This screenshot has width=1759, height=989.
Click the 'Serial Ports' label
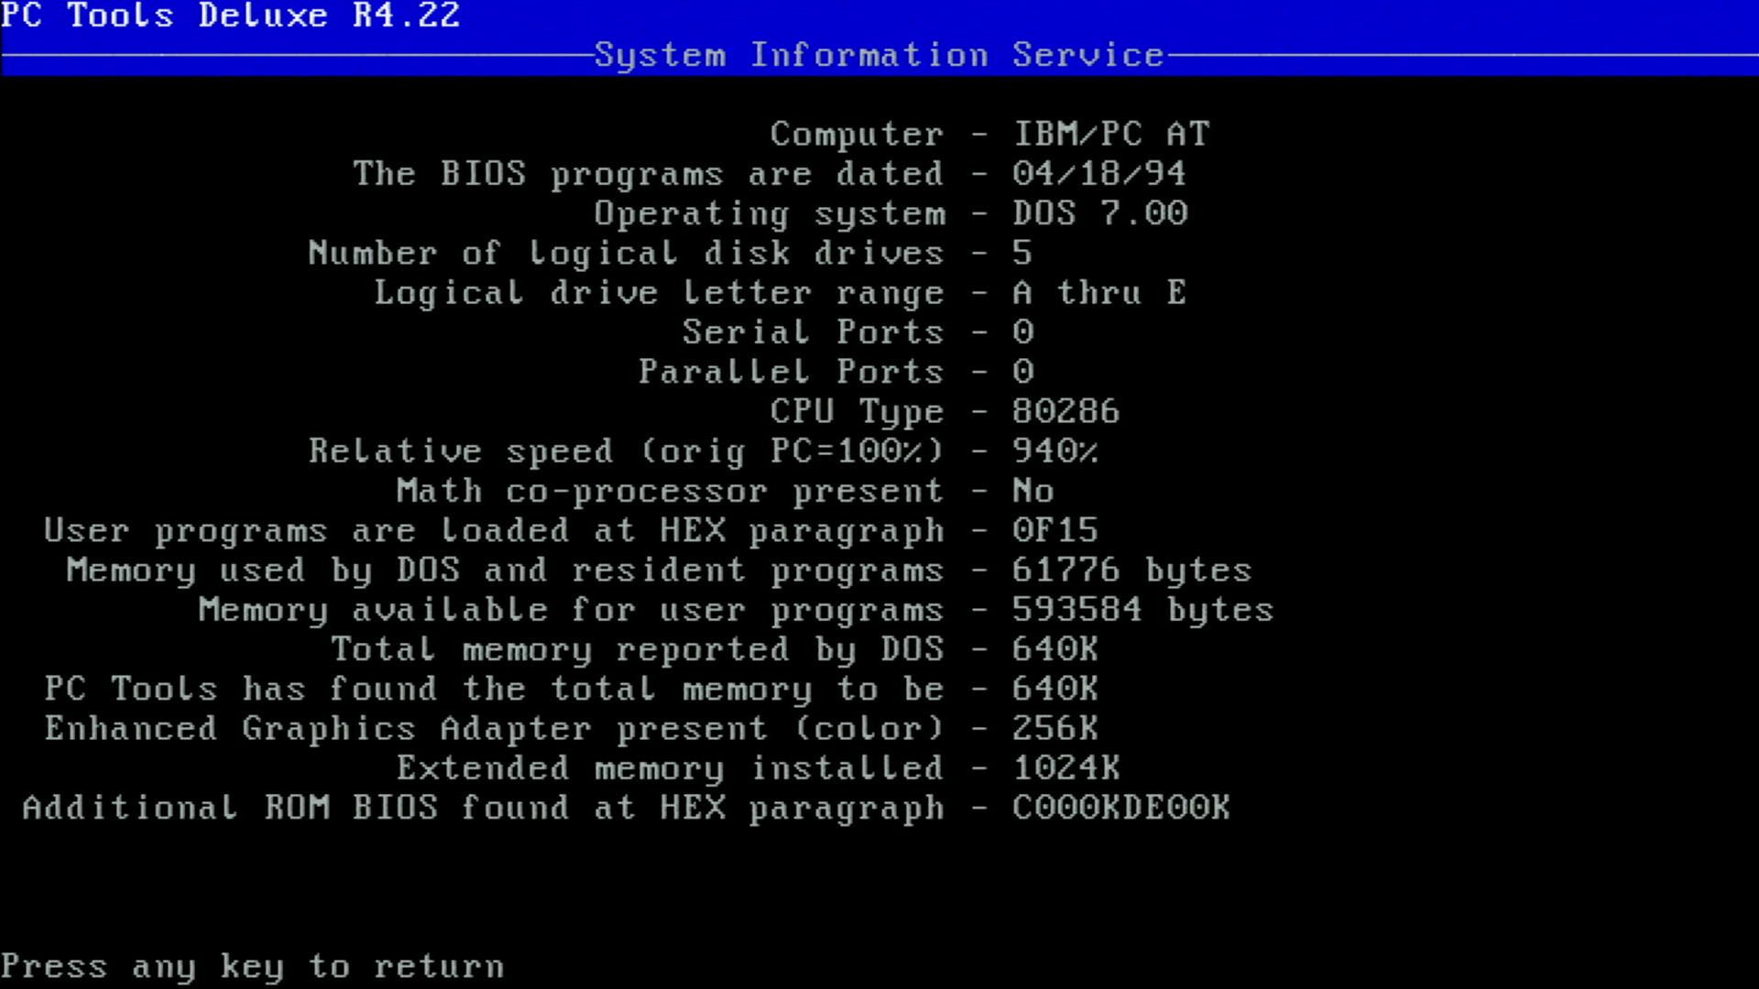click(814, 332)
